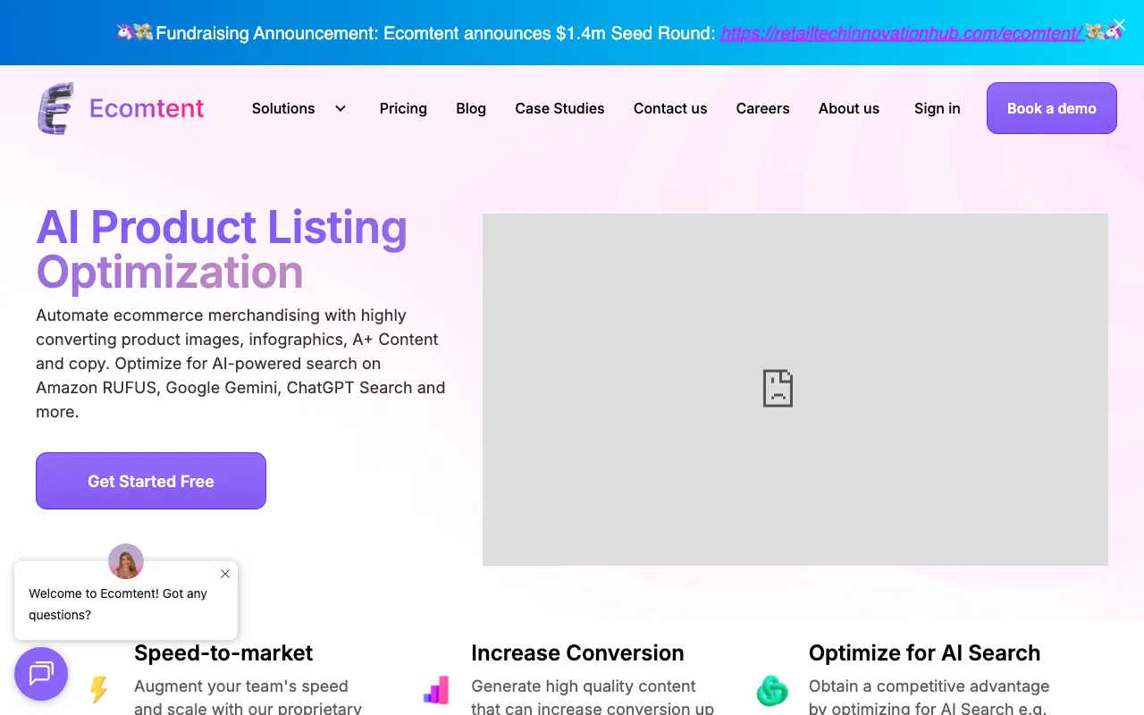Viewport: 1144px width, 715px height.
Task: Open the Contact us page
Action: pyautogui.click(x=670, y=108)
